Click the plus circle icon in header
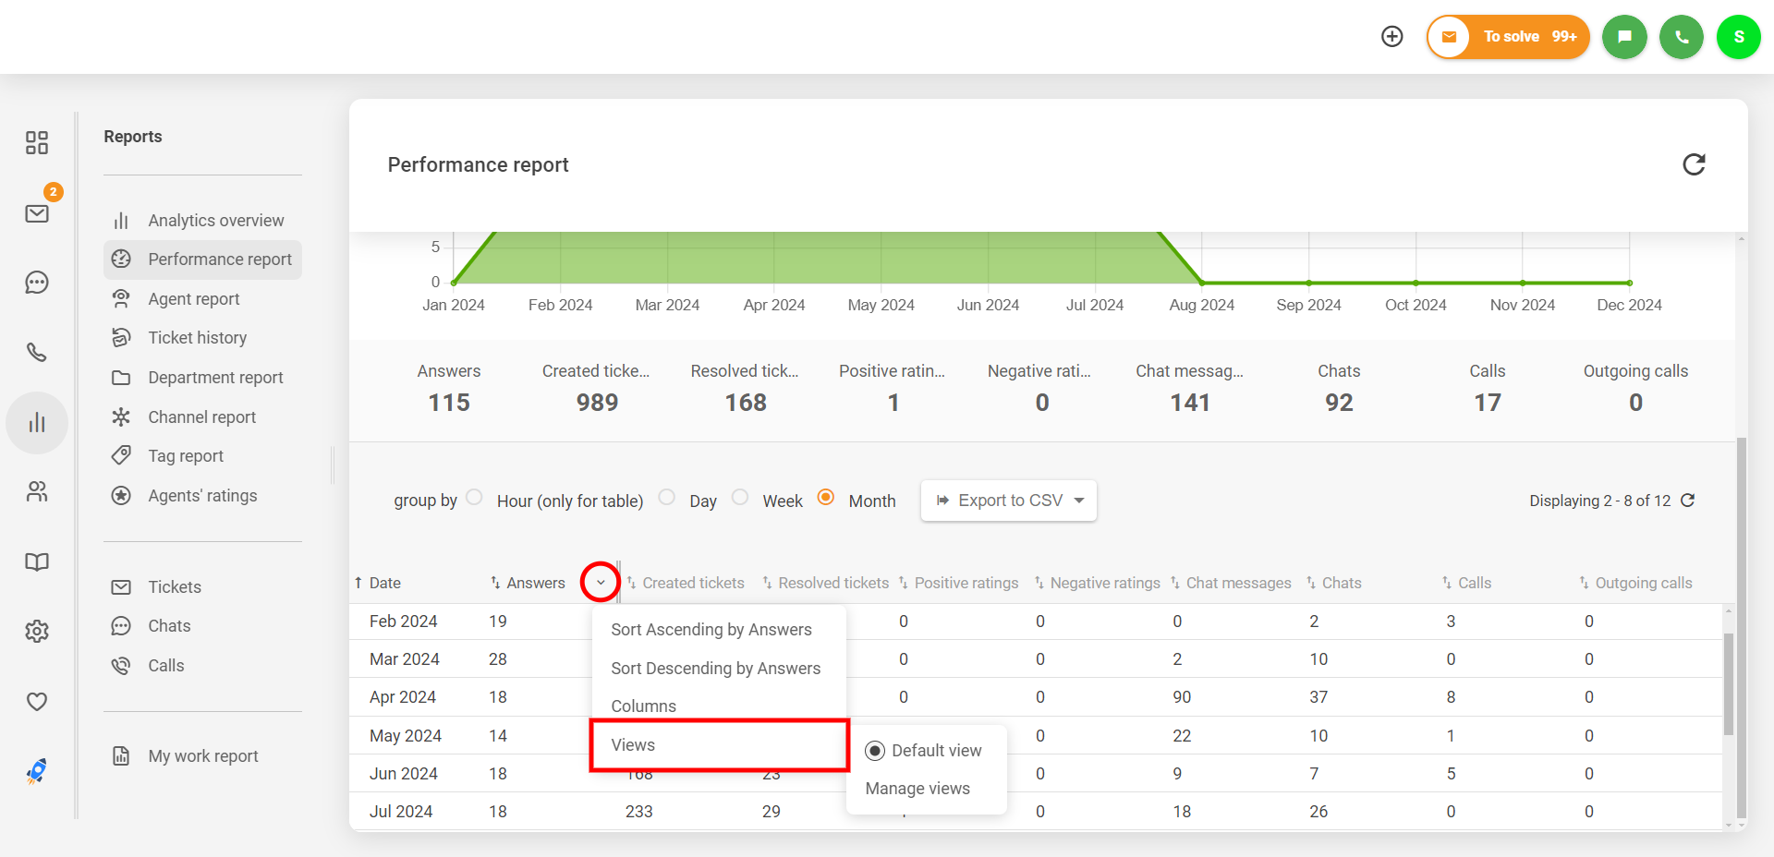This screenshot has height=857, width=1774. [1391, 36]
